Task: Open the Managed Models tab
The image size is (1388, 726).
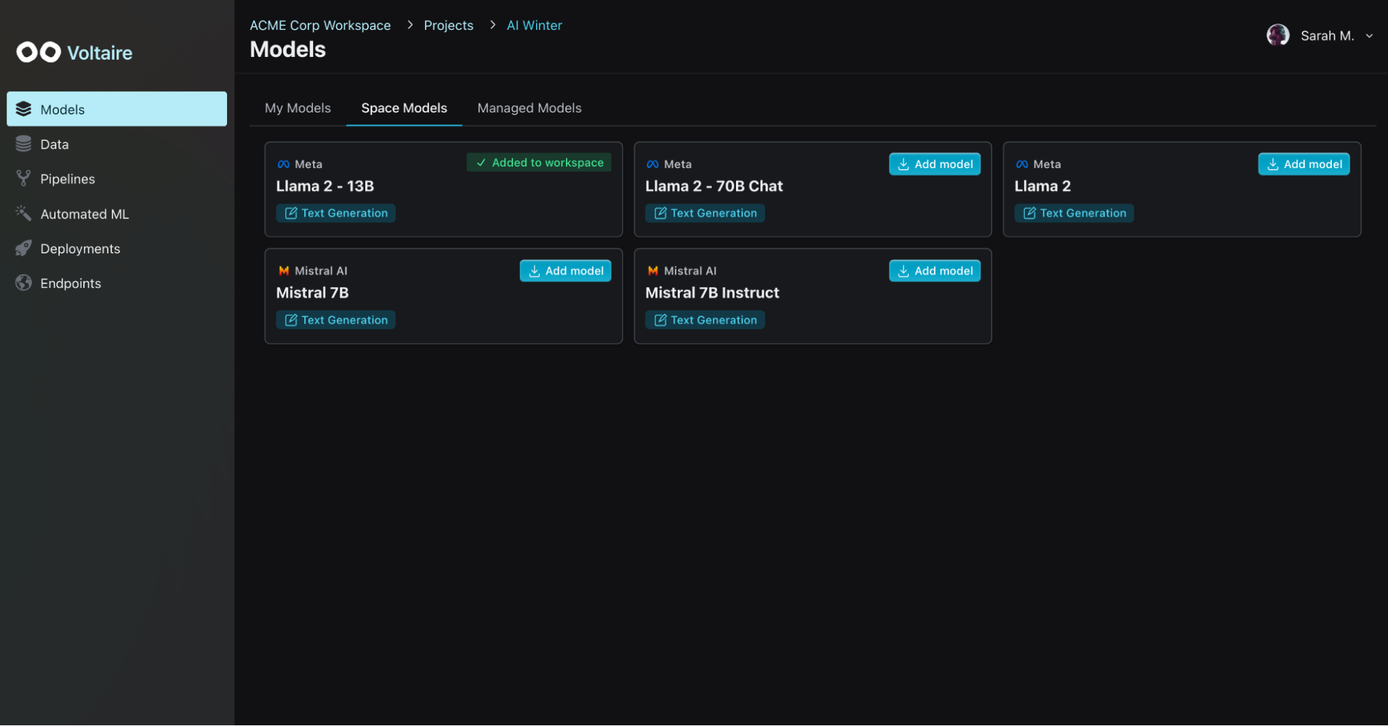Action: pyautogui.click(x=529, y=108)
